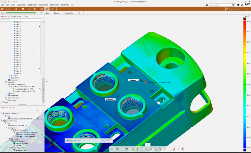Image resolution: width=251 pixels, height=153 pixels.
Task: Click the magnifier search icon in toolbar
Action: [x=29, y=9]
